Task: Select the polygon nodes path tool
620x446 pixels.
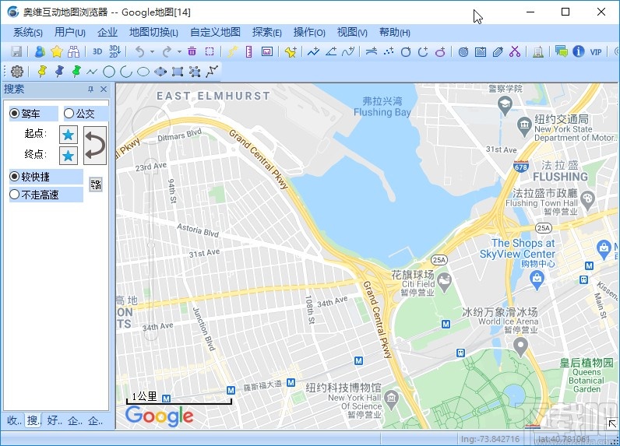Action: click(x=212, y=72)
